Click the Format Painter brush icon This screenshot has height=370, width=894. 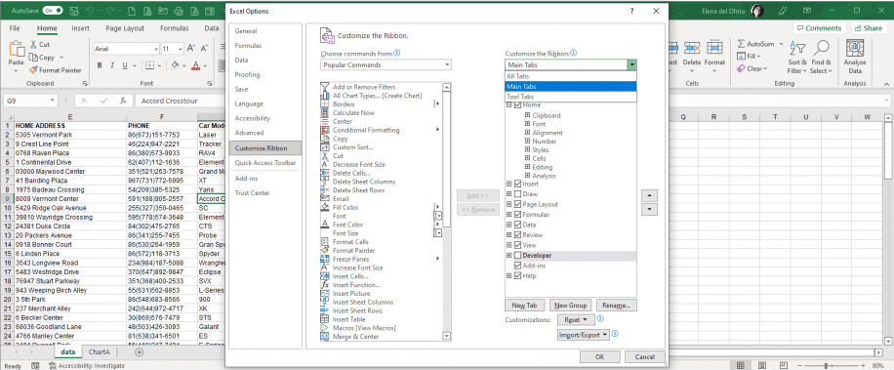click(33, 70)
